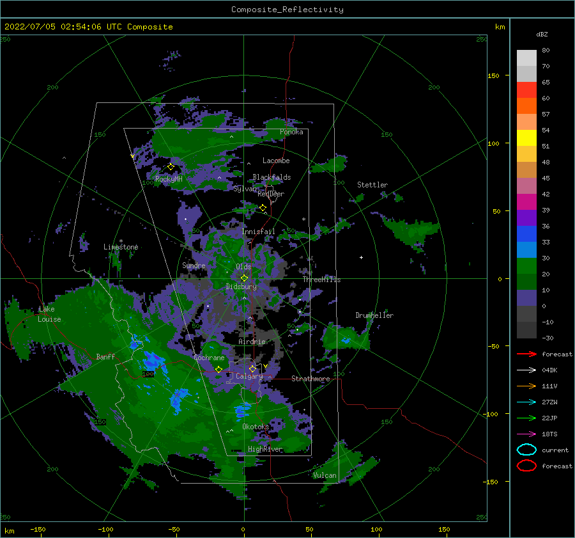The width and height of the screenshot is (575, 538).
Task: Click the Airdrie city label
Action: pyautogui.click(x=252, y=342)
